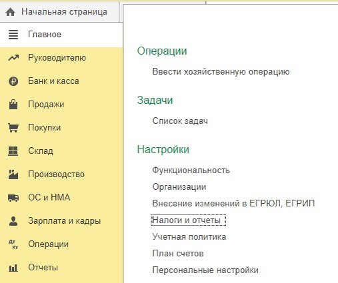The image size is (338, 283).
Task: Click the factory icon for Производство
Action: tap(13, 174)
